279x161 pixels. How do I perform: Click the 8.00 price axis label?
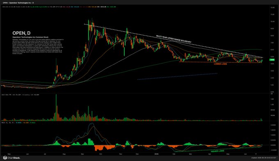272,36
